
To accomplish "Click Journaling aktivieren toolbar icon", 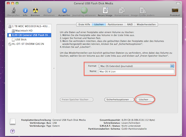I will pyautogui.click(x=84, y=10).
